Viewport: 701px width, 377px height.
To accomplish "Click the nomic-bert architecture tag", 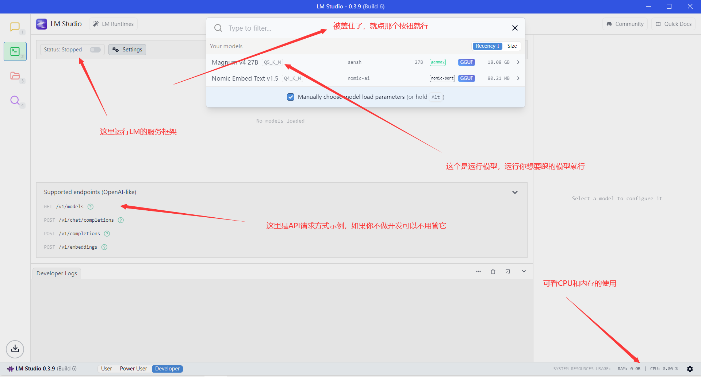I will coord(442,78).
